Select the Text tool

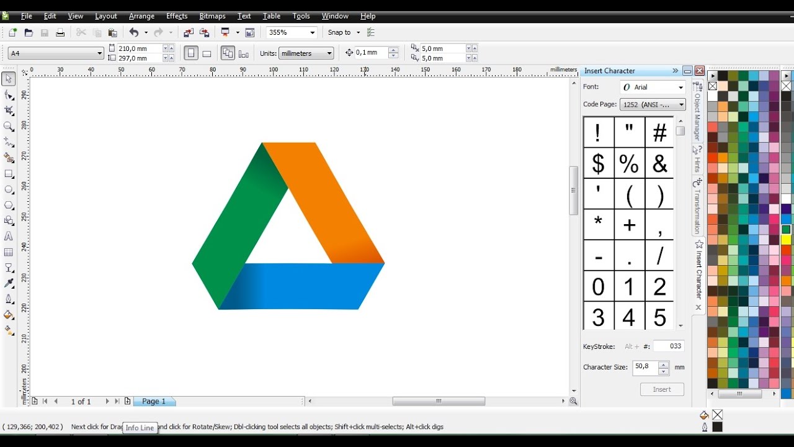9,237
